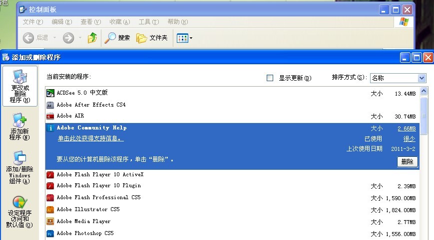Click the 后退 back arrow in 控制面板
Image resolution: width=434 pixels, height=240 pixels.
coord(28,38)
